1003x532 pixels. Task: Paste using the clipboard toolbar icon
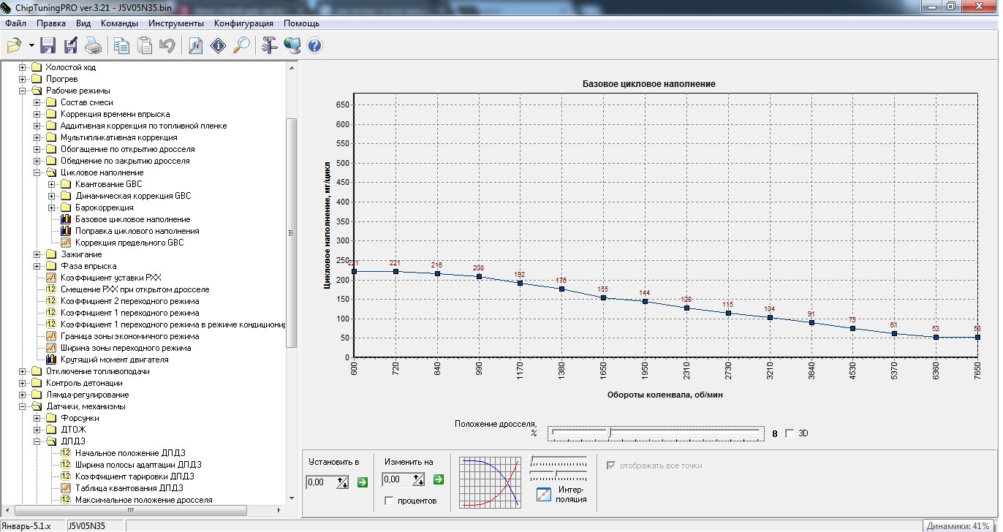145,46
